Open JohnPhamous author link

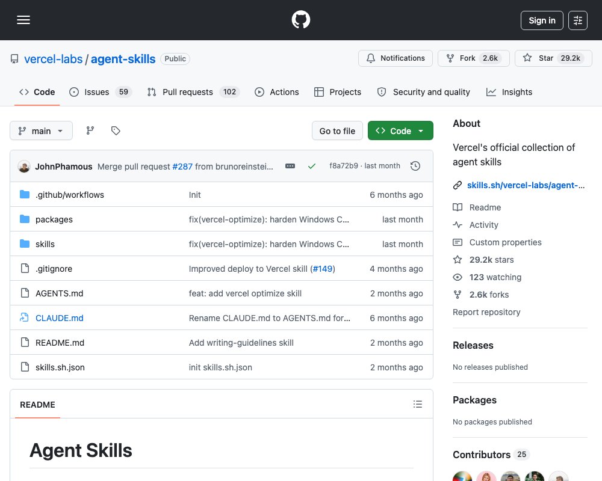pos(64,167)
